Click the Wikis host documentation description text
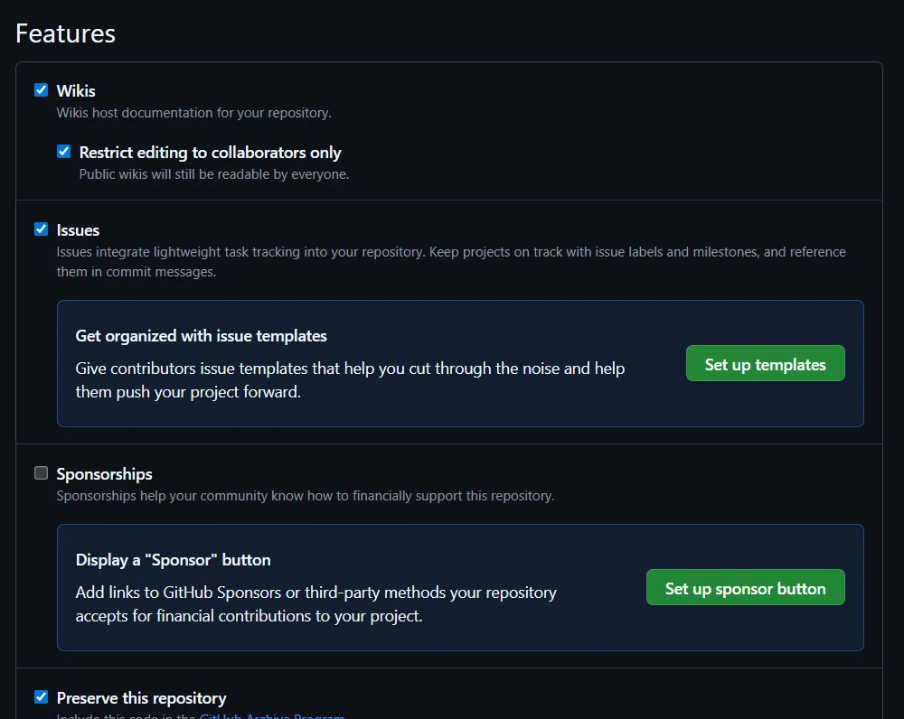 [193, 113]
